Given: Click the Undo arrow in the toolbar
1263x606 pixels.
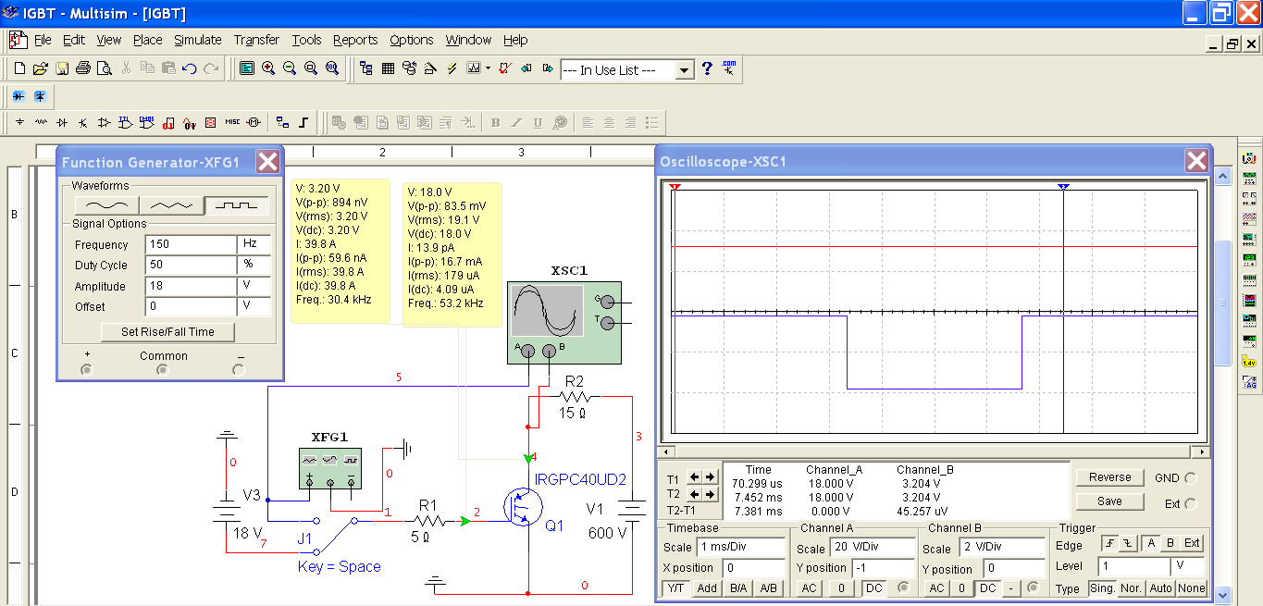Looking at the screenshot, I should 190,68.
